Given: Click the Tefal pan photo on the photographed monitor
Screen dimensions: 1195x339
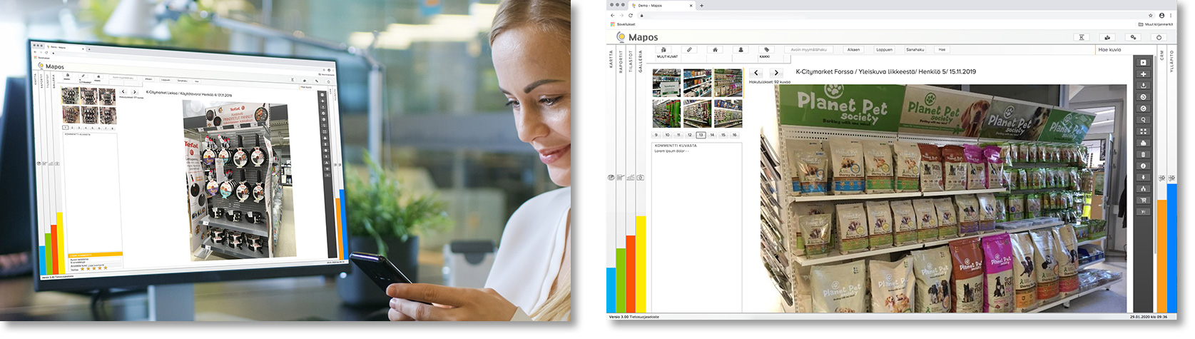Looking at the screenshot, I should tap(239, 178).
